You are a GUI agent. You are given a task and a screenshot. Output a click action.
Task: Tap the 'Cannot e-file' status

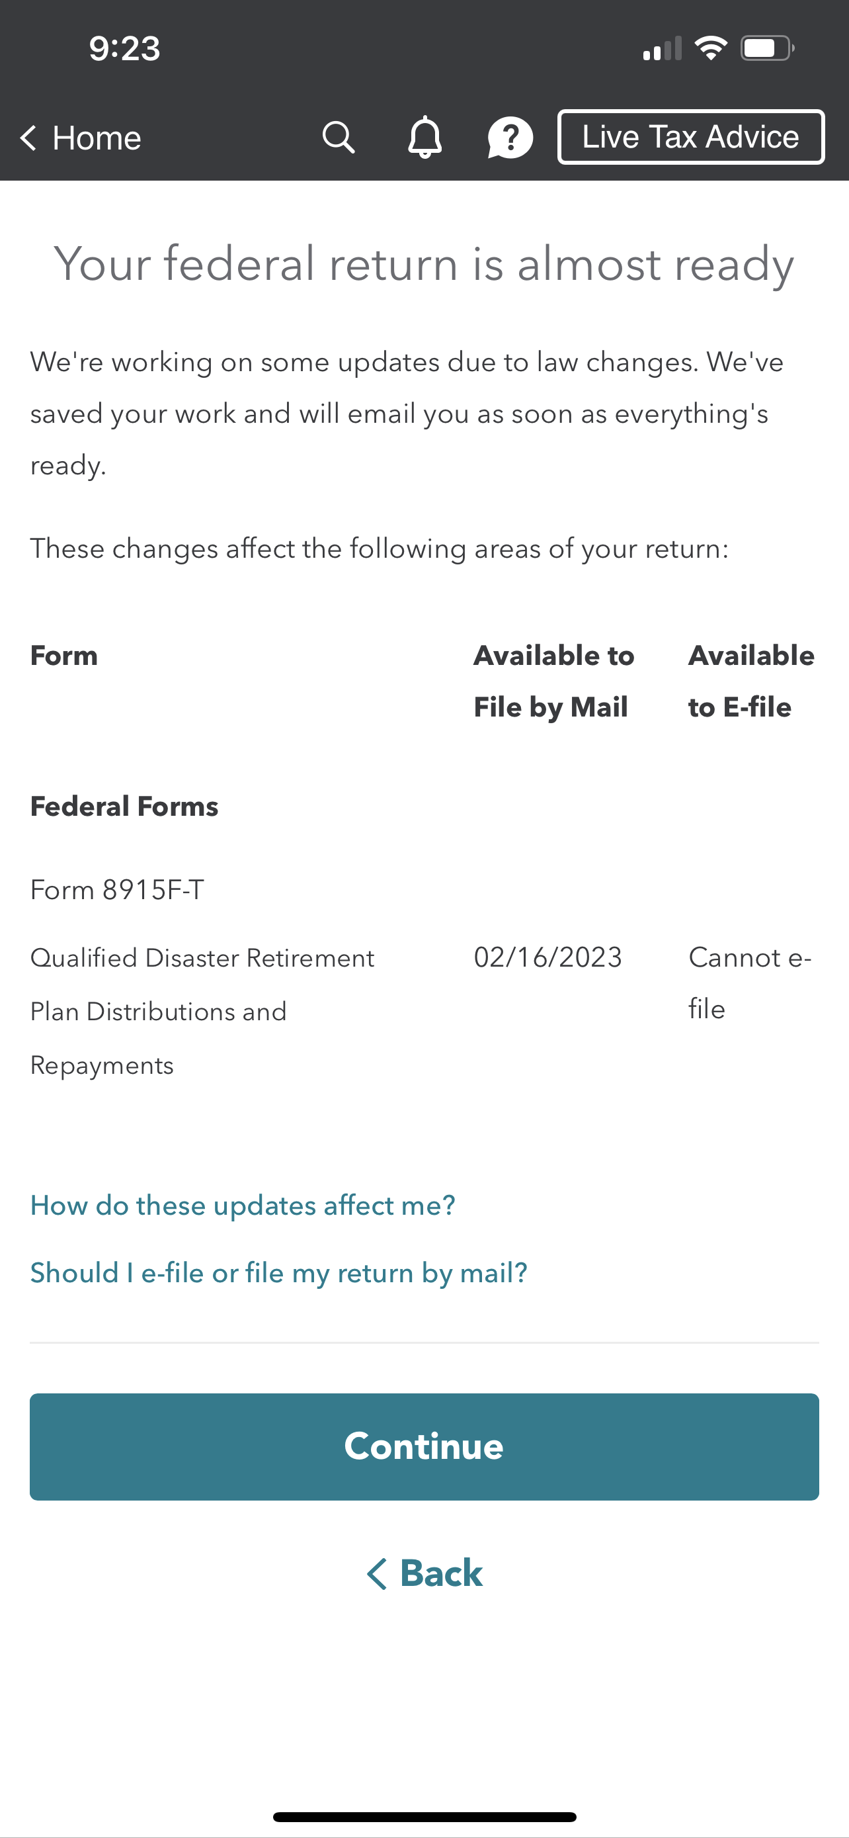[x=750, y=983]
